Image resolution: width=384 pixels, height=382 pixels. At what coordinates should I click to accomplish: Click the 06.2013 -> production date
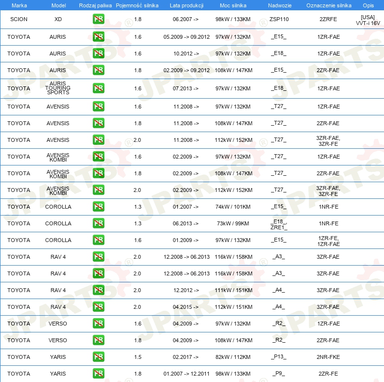pos(186,223)
